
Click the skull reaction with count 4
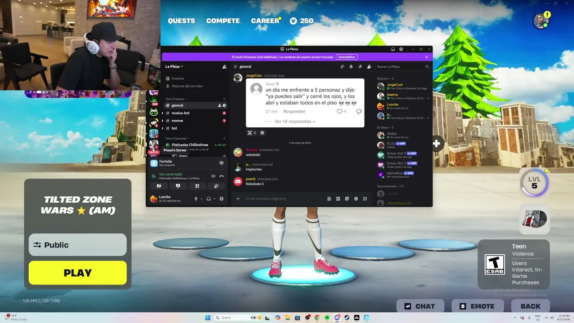252,133
